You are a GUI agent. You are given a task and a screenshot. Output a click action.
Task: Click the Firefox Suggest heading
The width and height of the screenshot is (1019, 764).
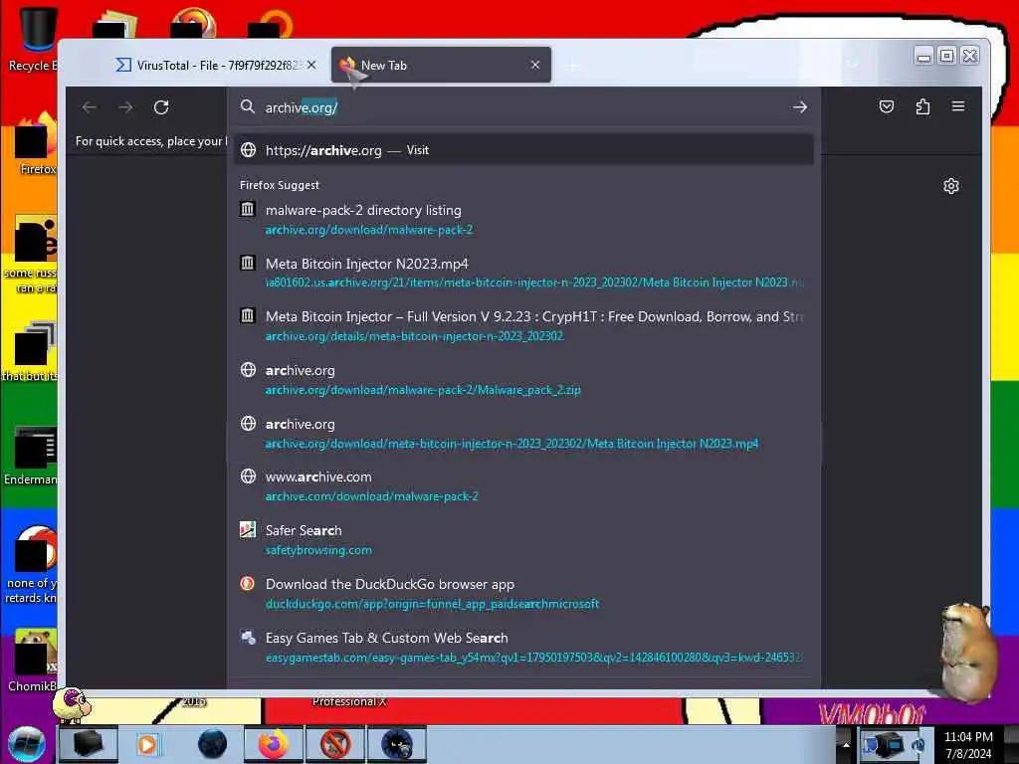point(280,185)
